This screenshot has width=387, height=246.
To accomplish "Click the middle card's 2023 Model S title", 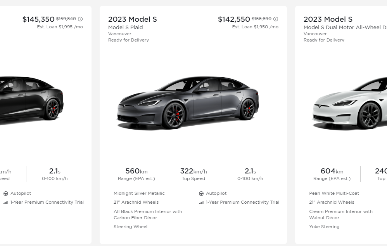I will coord(132,19).
